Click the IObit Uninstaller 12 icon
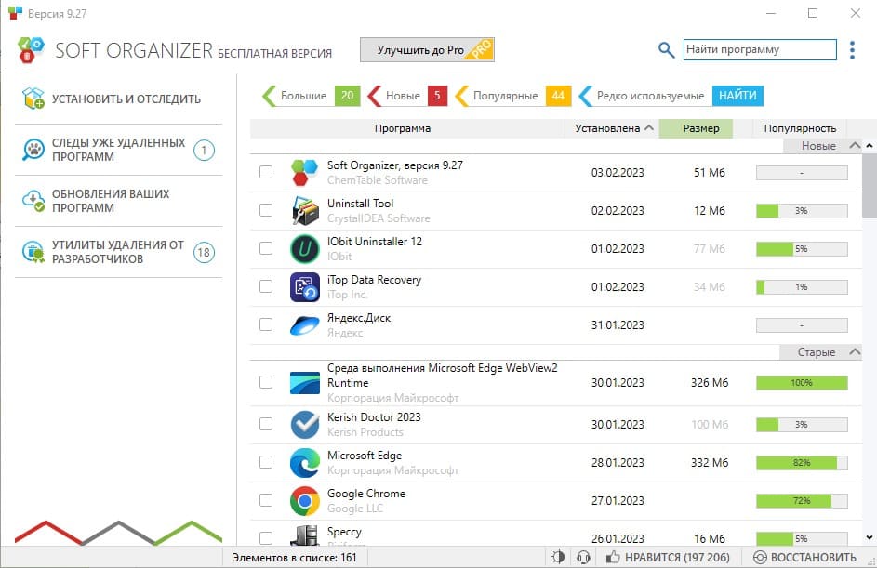877x568 pixels. [x=304, y=248]
